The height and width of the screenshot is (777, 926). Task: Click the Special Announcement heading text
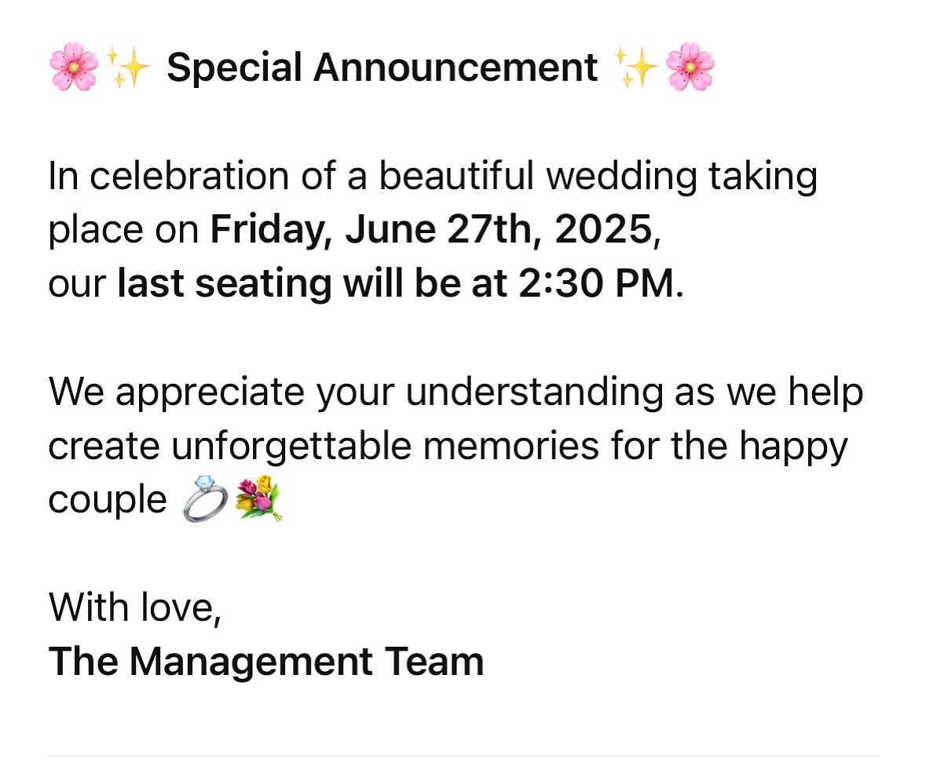coord(382,67)
